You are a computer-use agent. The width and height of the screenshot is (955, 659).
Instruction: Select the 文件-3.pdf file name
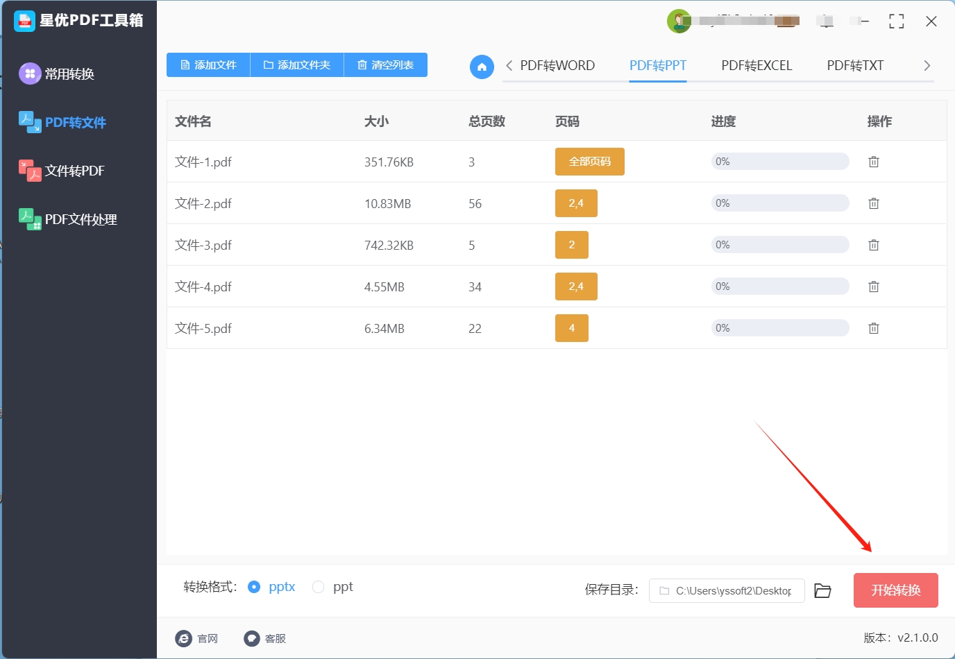(203, 245)
